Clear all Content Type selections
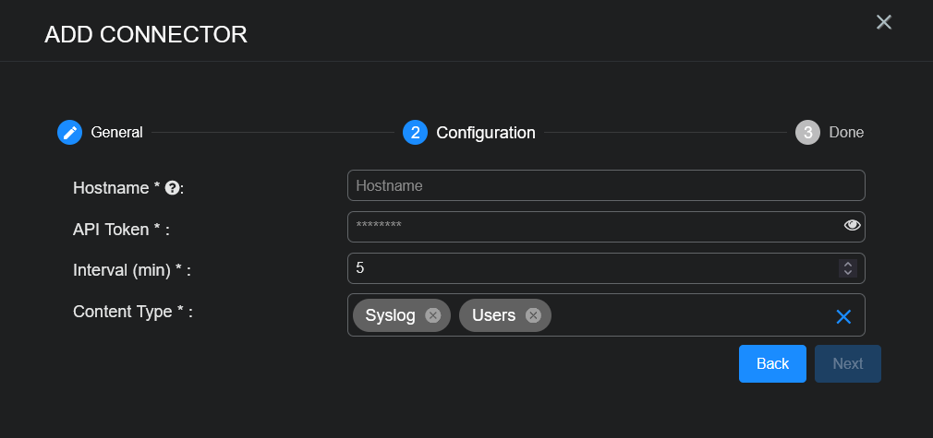Image resolution: width=933 pixels, height=438 pixels. point(842,316)
